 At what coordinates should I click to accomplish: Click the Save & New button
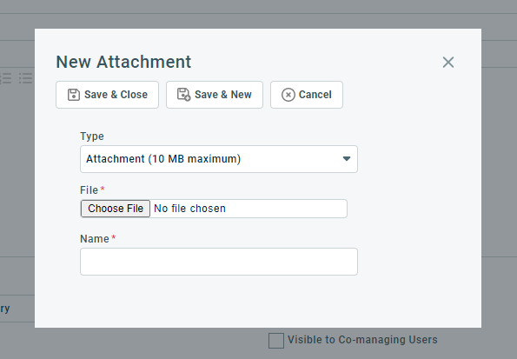click(215, 95)
